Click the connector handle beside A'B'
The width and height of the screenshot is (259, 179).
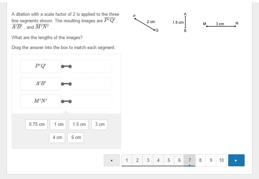tap(66, 84)
